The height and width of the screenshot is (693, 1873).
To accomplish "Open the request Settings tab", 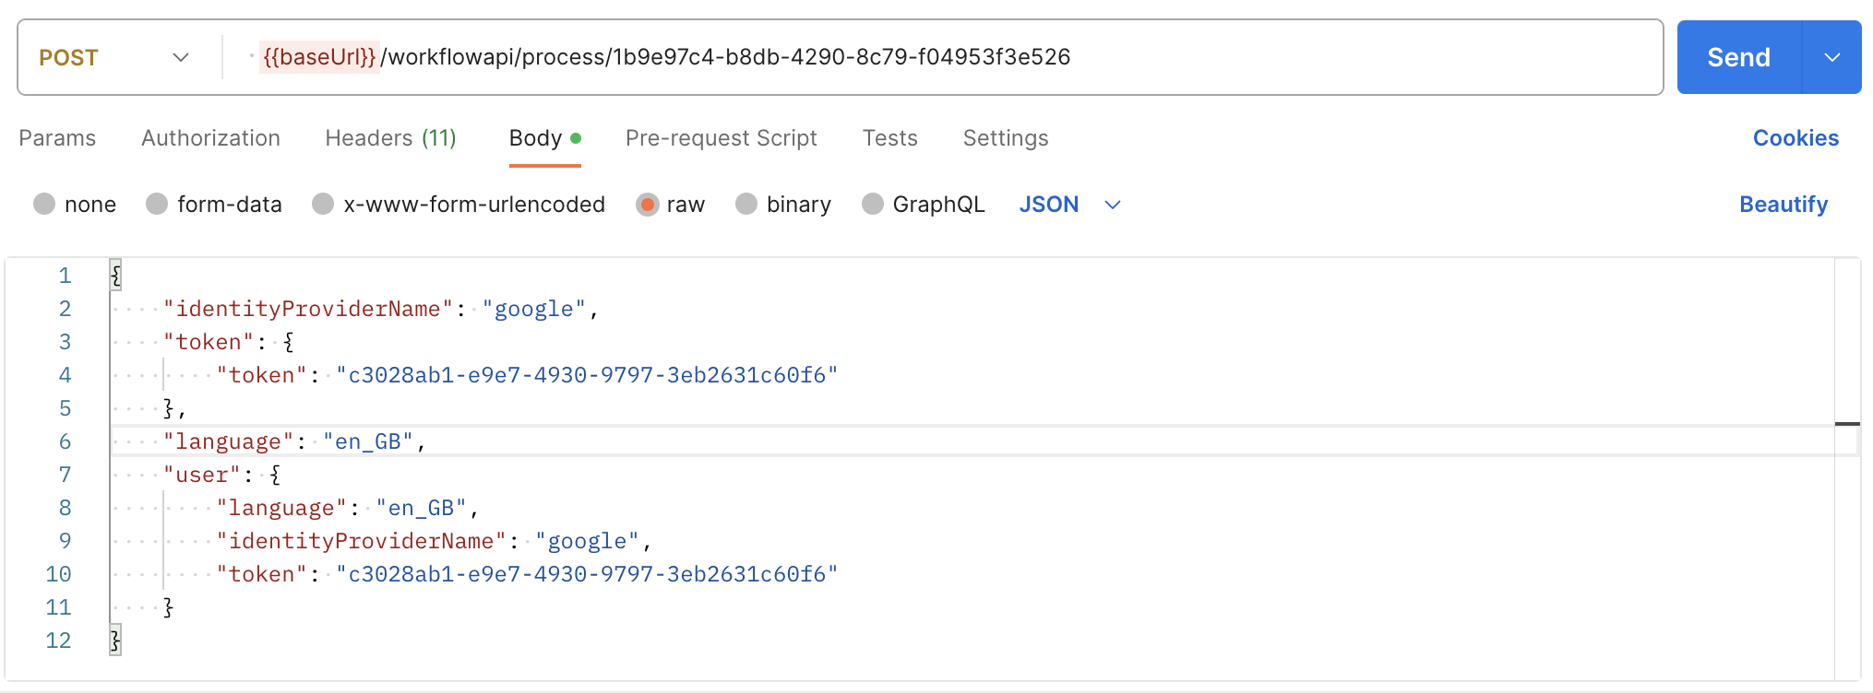I will tap(1005, 138).
